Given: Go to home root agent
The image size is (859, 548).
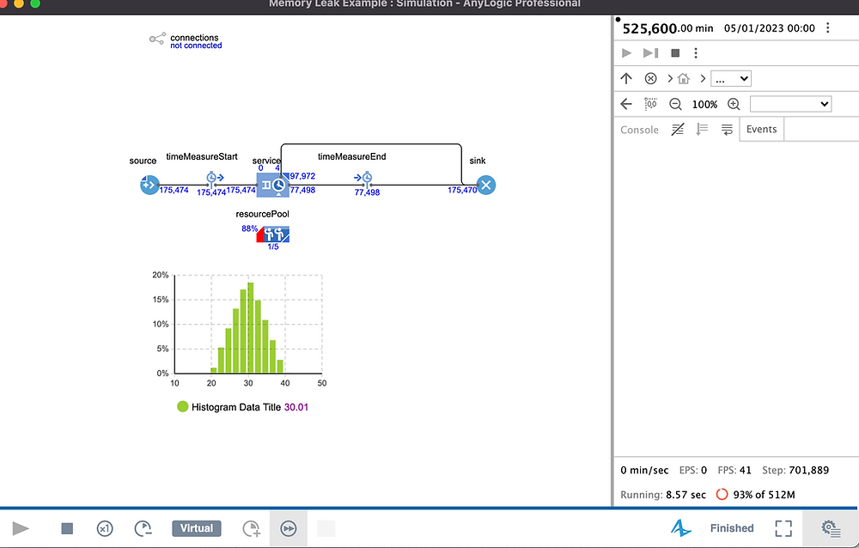Looking at the screenshot, I should pos(683,78).
